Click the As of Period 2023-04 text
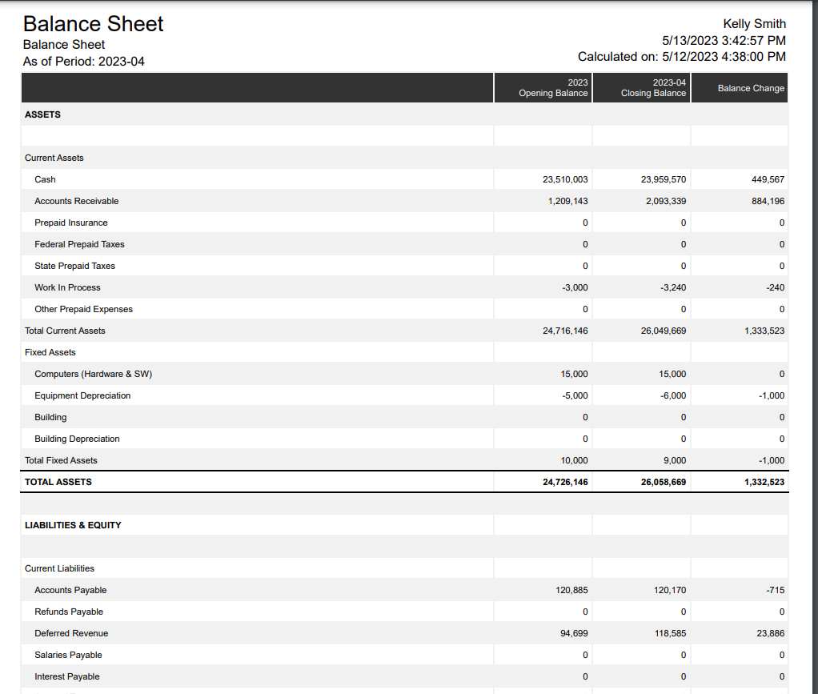This screenshot has width=818, height=694. pos(84,62)
